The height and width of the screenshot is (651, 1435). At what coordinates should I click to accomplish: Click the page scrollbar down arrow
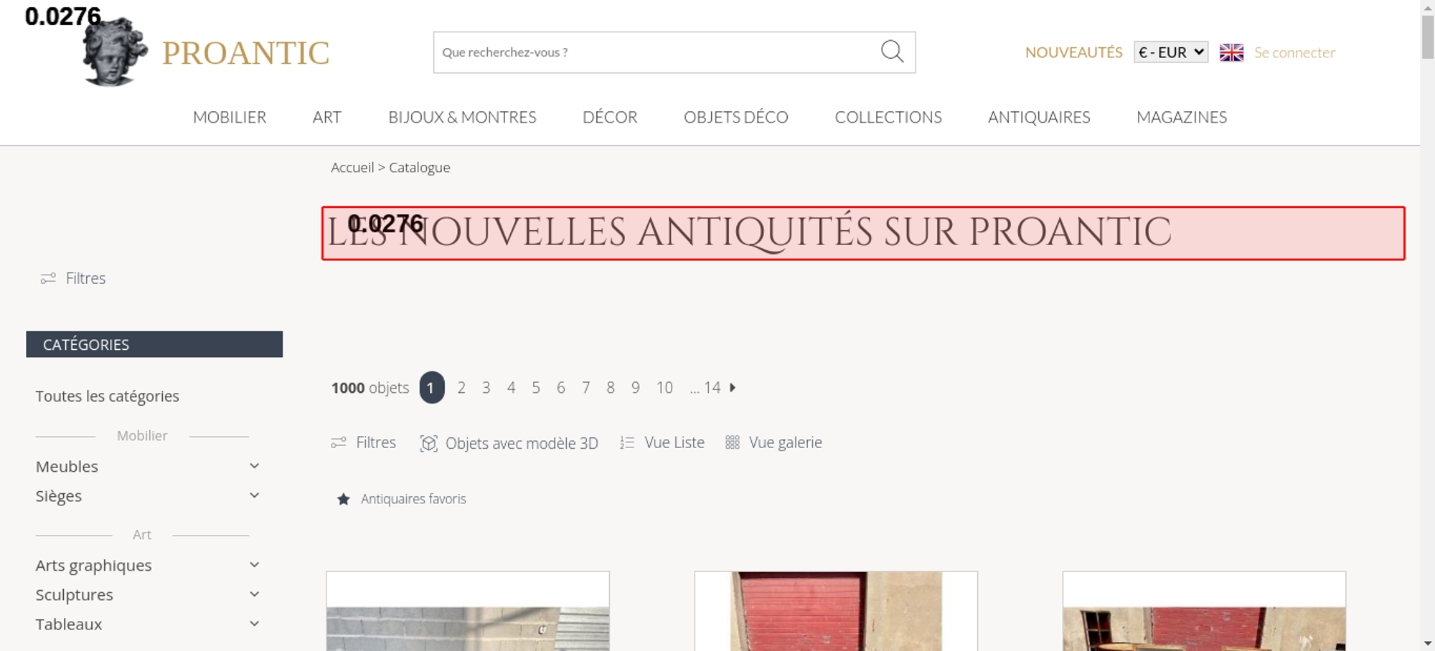tap(1428, 643)
